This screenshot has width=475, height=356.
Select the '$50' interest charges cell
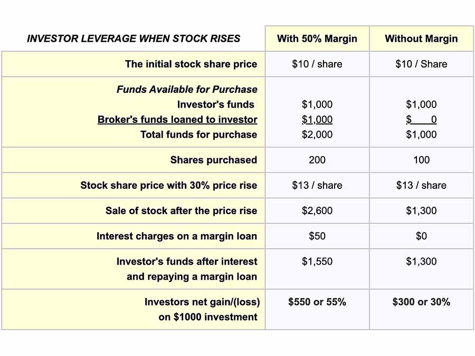(317, 236)
